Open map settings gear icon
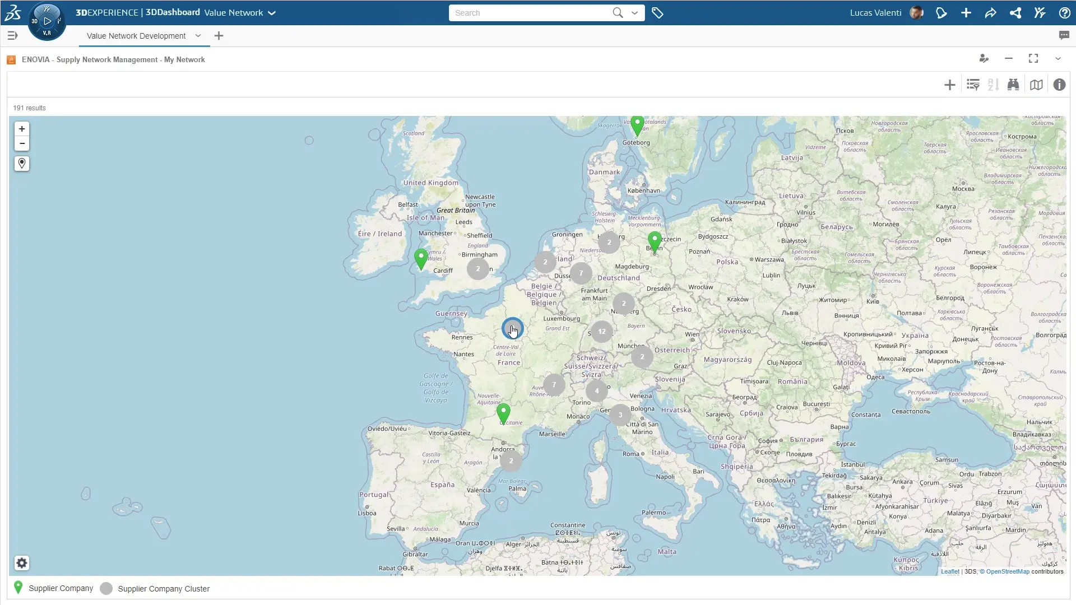Screen dimensions: 1076x605 pyautogui.click(x=22, y=563)
